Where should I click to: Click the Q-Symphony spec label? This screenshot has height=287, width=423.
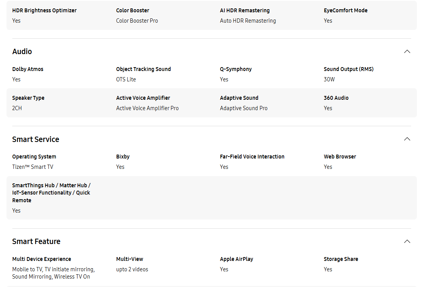click(x=235, y=69)
